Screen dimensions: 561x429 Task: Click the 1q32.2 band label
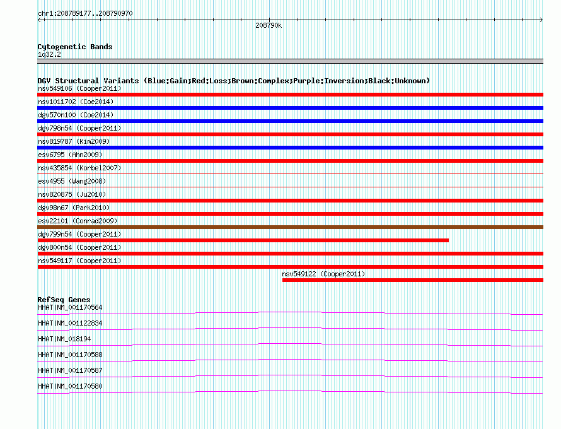(49, 54)
